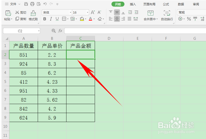The image size is (206, 139).
Task: Open the font name dropdown 宋体
Action: 71,12
